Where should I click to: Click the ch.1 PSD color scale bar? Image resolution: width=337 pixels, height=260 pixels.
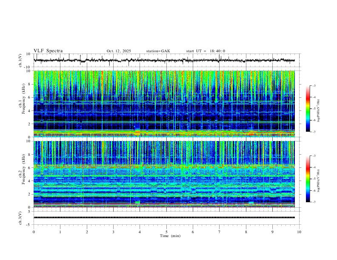click(x=308, y=109)
